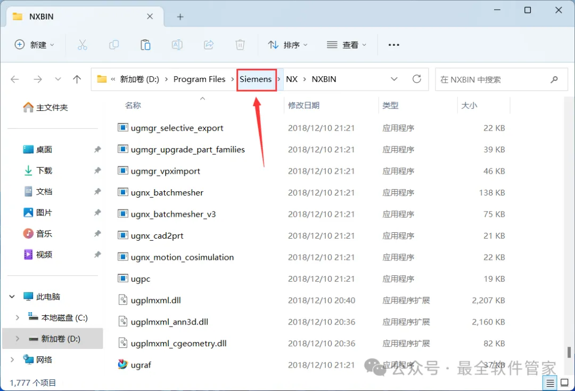
Task: Sort by 修改日期 column header
Action: click(303, 105)
